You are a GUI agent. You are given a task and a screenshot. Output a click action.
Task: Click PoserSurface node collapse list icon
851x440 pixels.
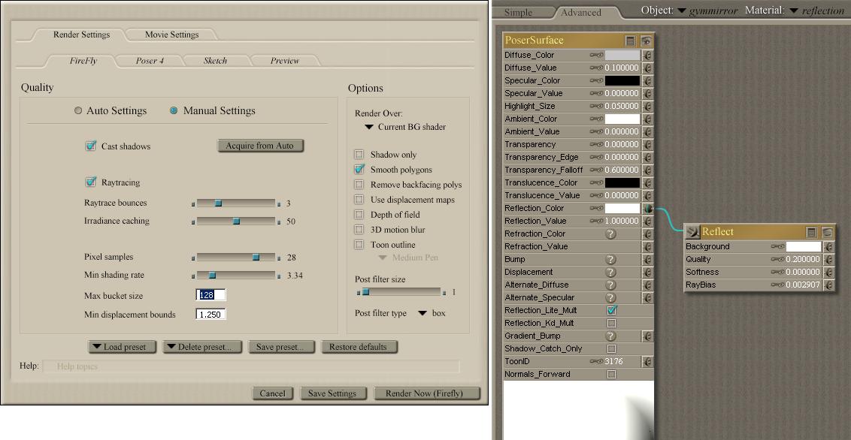(630, 41)
